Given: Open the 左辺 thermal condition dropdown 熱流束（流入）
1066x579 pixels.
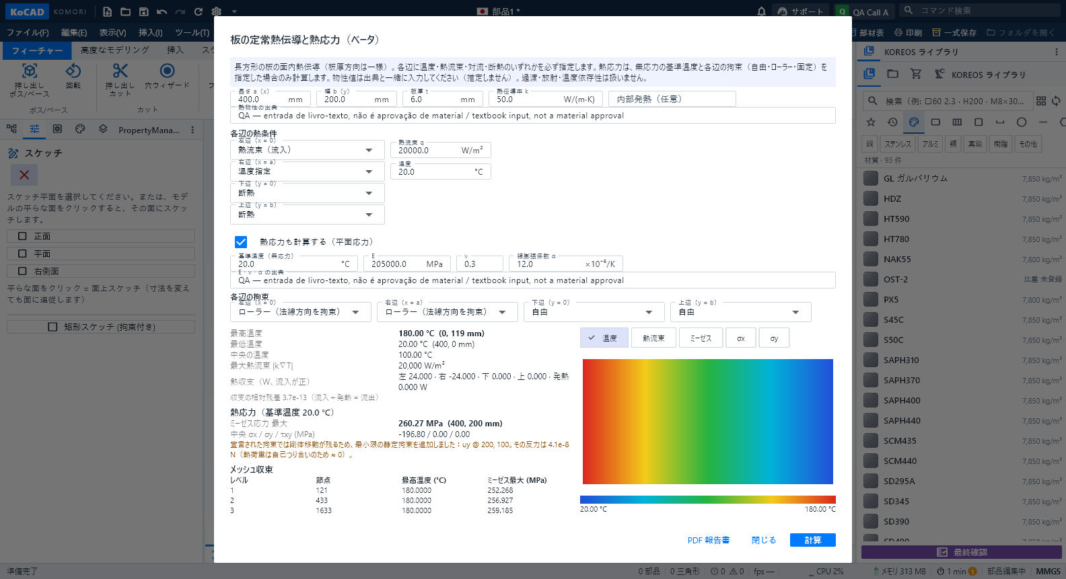Looking at the screenshot, I should 308,150.
